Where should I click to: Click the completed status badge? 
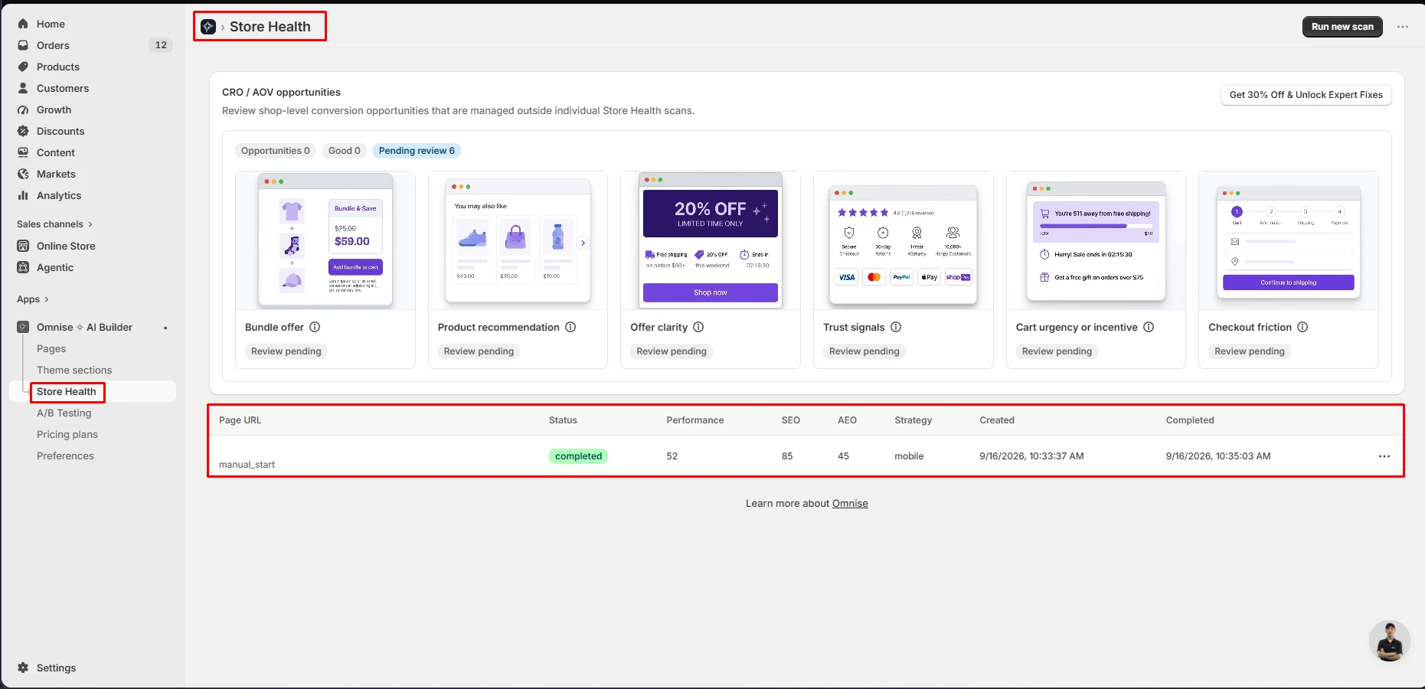click(578, 456)
